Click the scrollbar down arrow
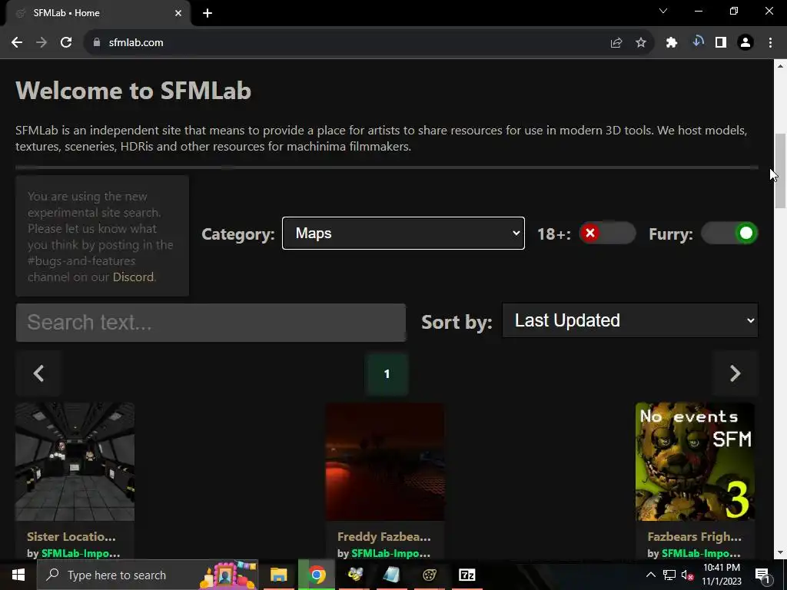Image resolution: width=787 pixels, height=590 pixels. [x=780, y=552]
